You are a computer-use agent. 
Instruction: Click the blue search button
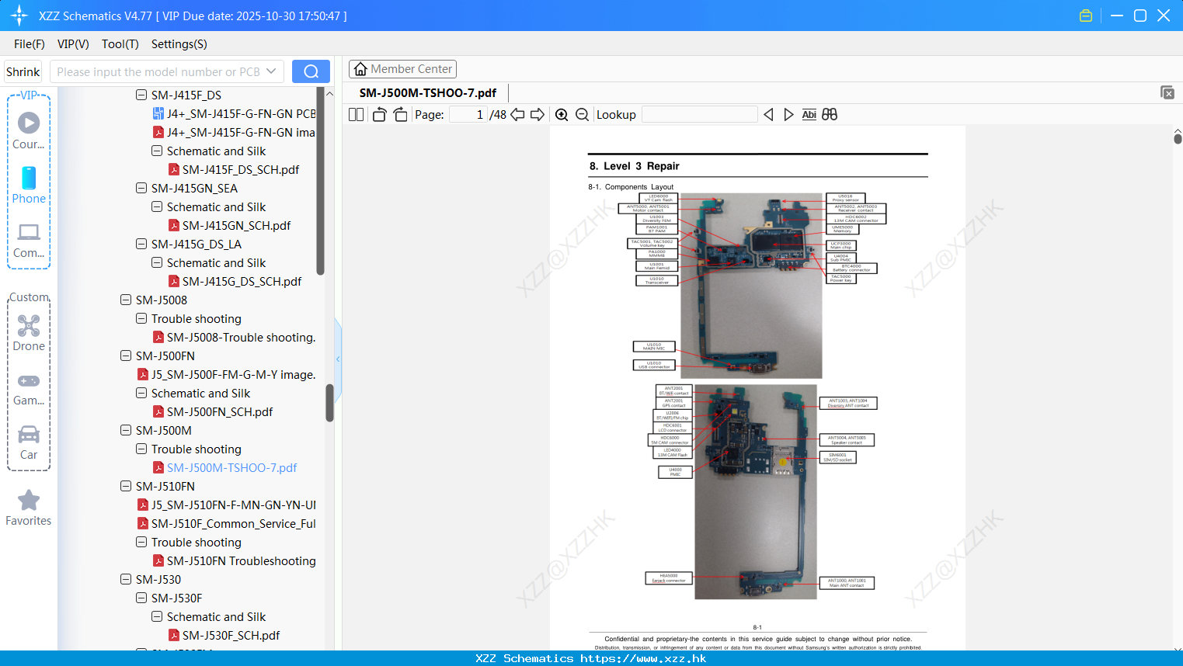click(x=311, y=71)
